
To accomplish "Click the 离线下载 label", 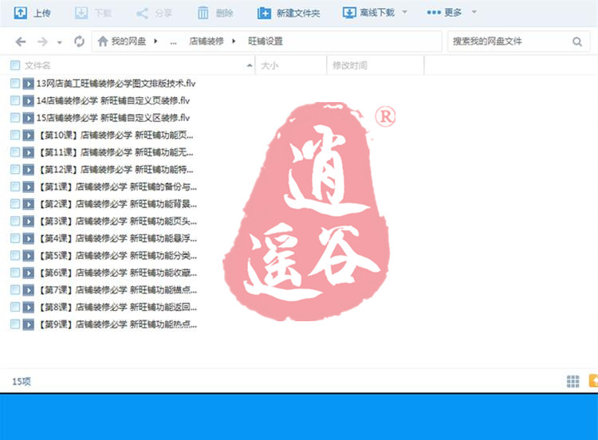I will 377,13.
